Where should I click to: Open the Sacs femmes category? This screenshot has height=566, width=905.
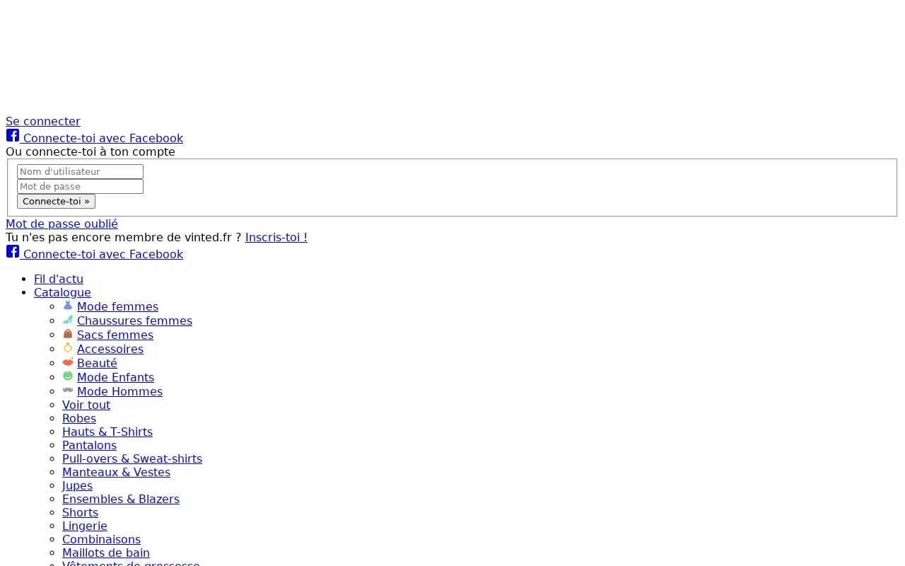[x=115, y=335]
